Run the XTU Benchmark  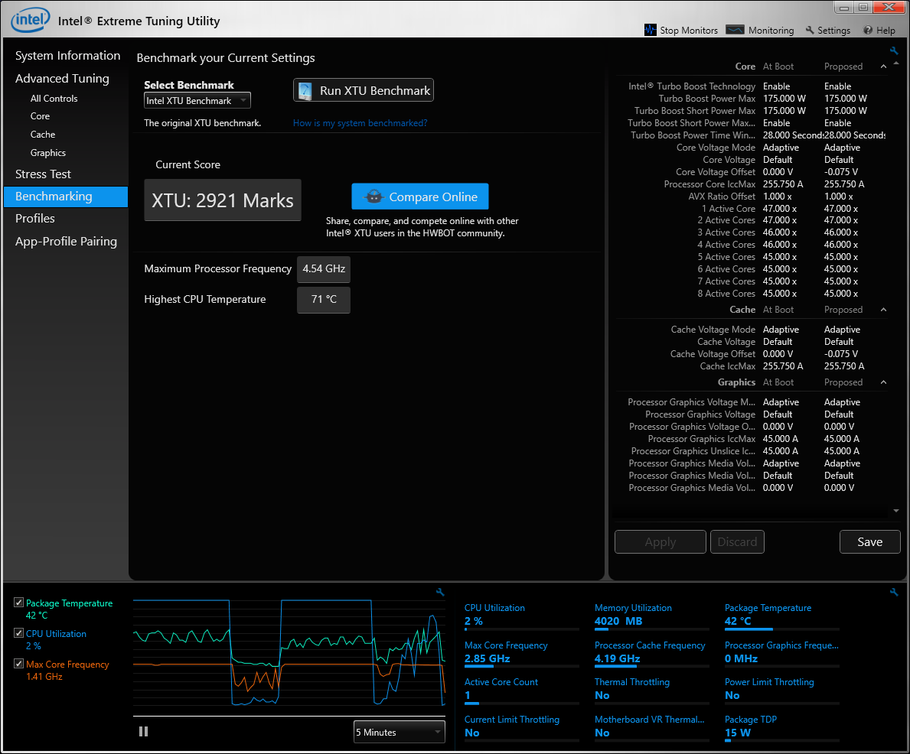click(x=364, y=90)
